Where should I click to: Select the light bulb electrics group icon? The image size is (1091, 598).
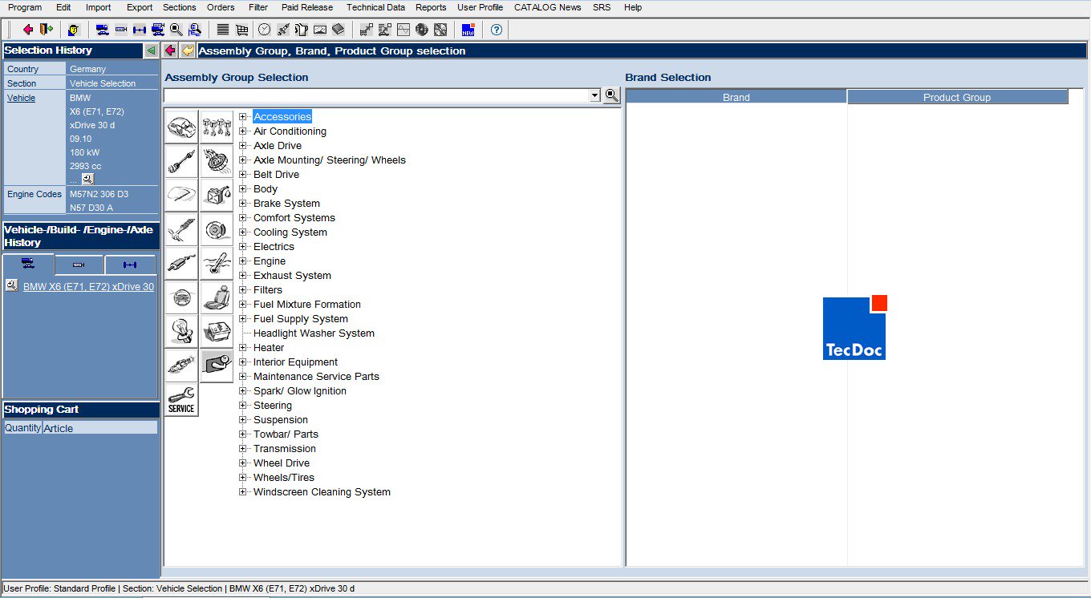click(180, 331)
